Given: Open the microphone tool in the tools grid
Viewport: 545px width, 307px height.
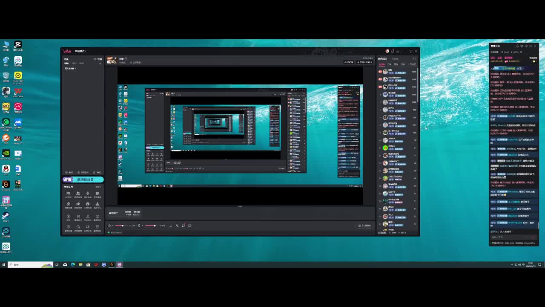Looking at the screenshot, I should (x=88, y=194).
